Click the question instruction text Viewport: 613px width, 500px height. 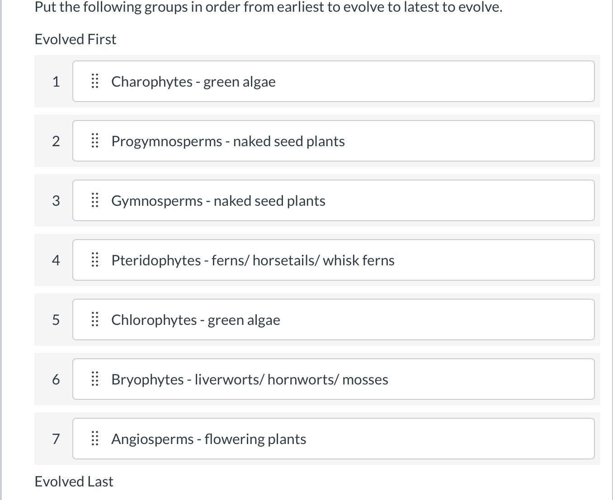coord(269,7)
